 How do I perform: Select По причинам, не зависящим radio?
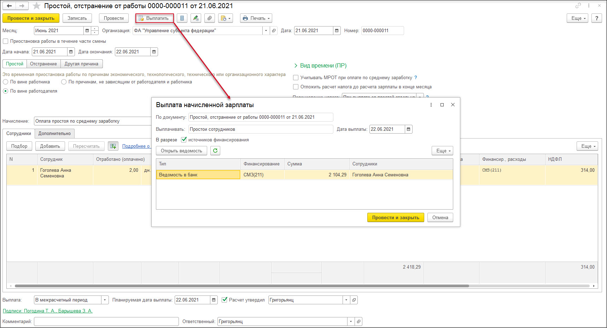pyautogui.click(x=64, y=82)
